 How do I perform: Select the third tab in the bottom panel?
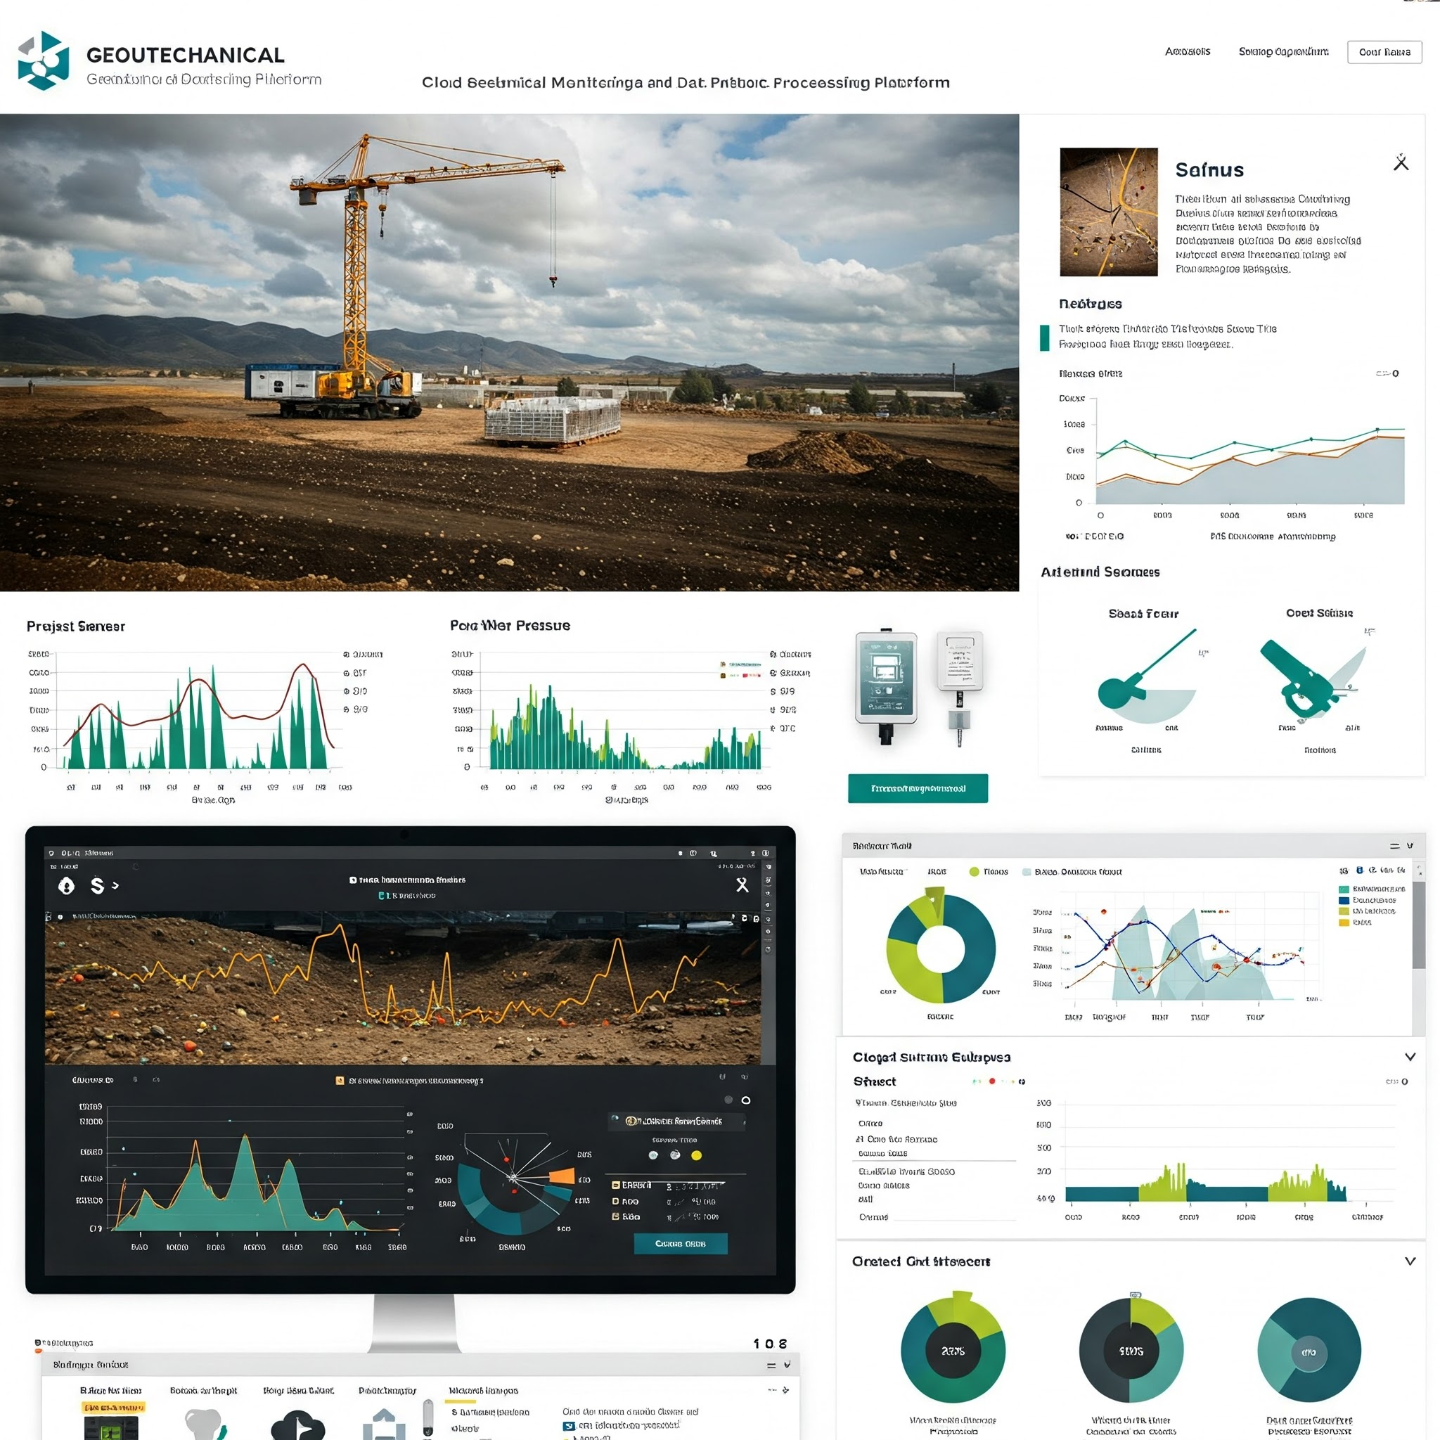pyautogui.click(x=298, y=1391)
